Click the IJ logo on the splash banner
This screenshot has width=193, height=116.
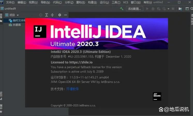(x=40, y=32)
